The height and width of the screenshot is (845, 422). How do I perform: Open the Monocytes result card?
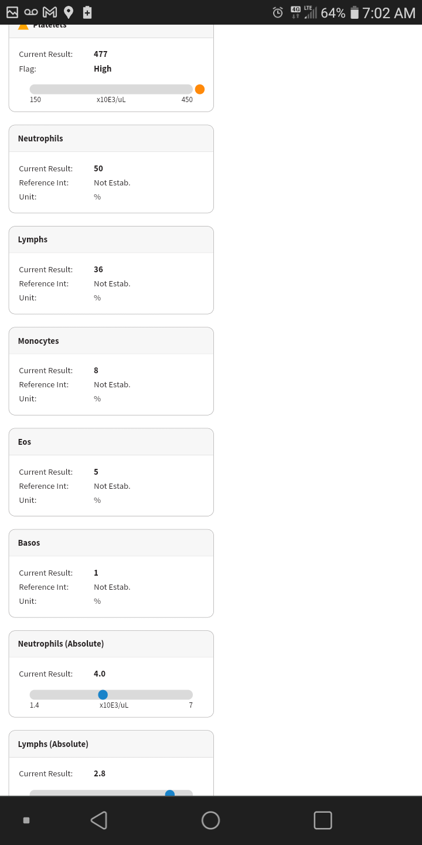point(111,371)
